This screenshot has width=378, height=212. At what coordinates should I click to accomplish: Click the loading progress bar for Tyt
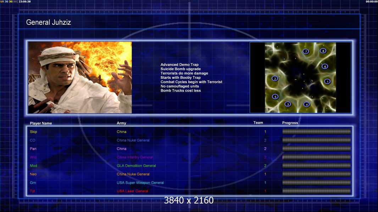click(x=317, y=191)
